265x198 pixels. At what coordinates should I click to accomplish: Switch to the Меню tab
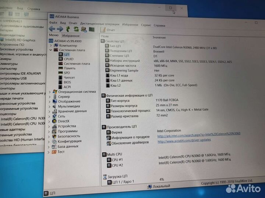54,35
